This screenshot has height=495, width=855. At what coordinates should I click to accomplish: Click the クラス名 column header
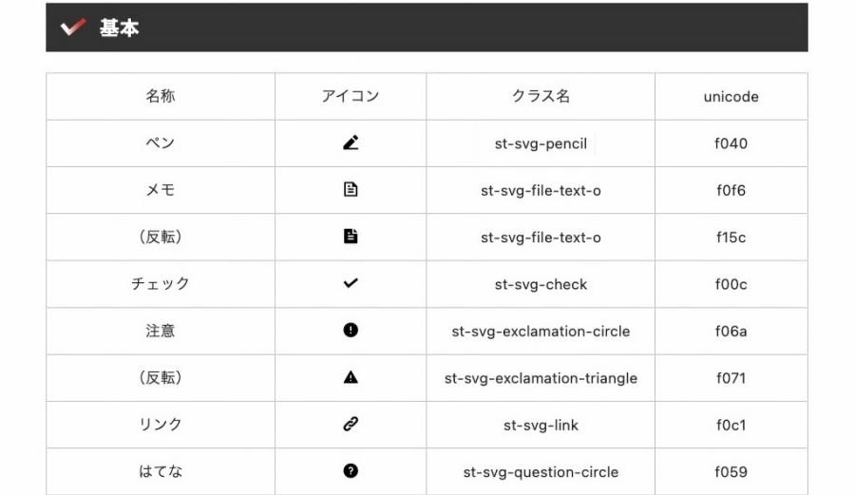(x=541, y=97)
